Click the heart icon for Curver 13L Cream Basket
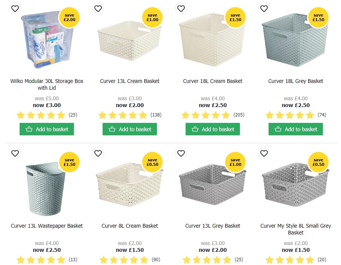 98,8
